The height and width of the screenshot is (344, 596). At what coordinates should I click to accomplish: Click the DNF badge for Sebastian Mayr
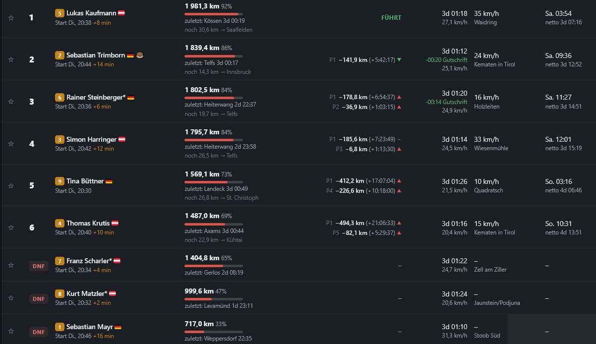39,332
